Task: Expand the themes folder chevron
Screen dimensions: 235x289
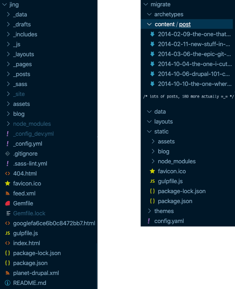Action: point(150,211)
